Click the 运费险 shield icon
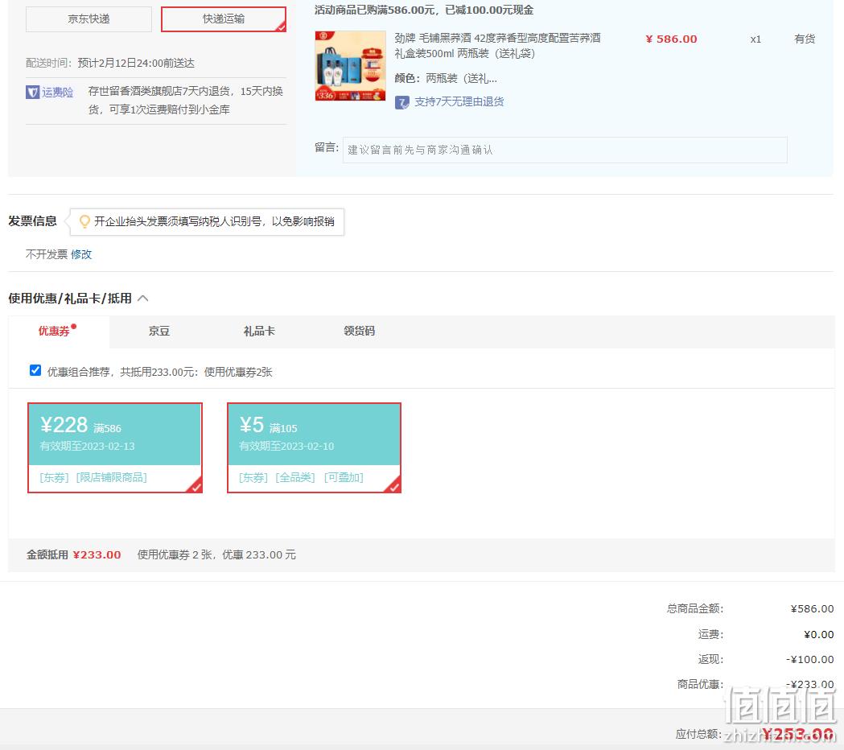 (32, 92)
